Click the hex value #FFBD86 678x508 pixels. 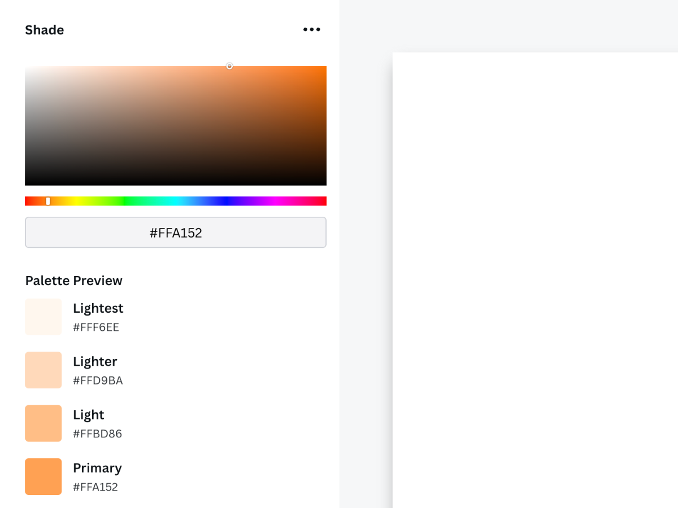pyautogui.click(x=97, y=434)
